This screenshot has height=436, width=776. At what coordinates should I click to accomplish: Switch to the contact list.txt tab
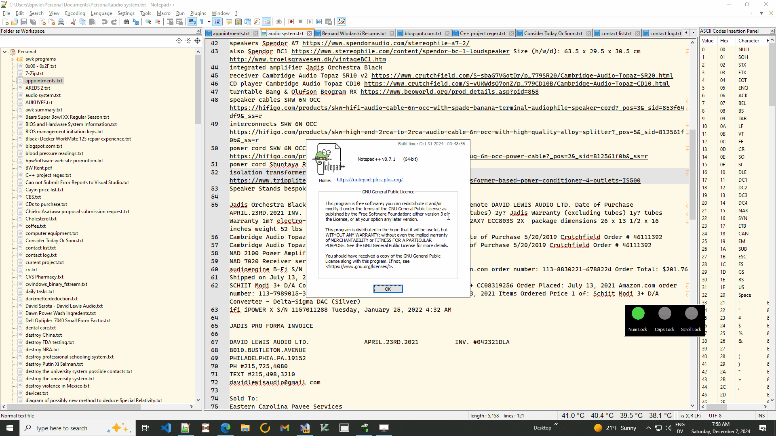(x=616, y=34)
